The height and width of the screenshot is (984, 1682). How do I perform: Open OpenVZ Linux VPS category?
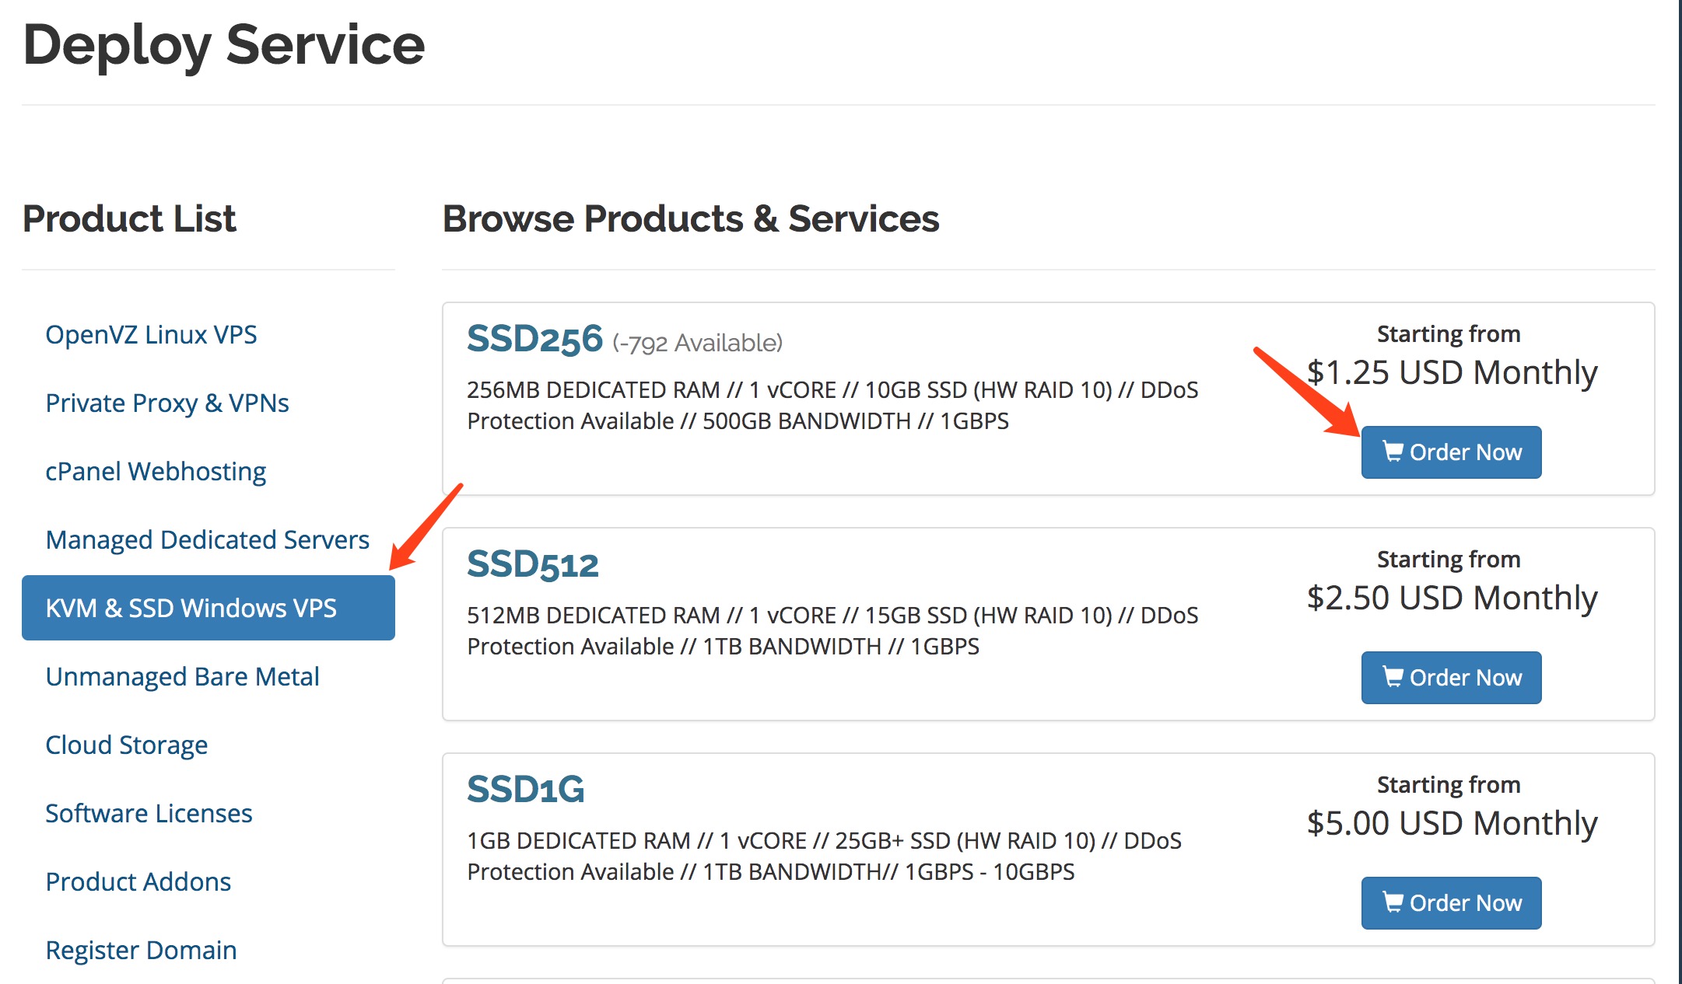[151, 334]
